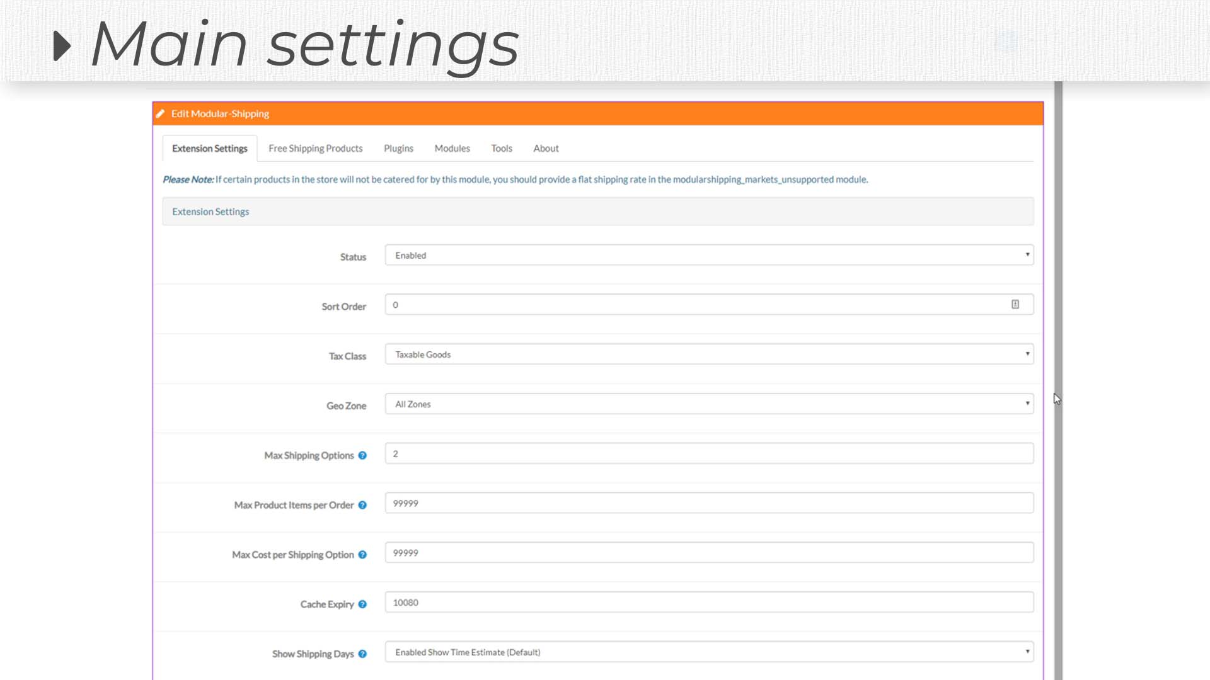Open the Tools tab
Screen dimensions: 1210x680
(501, 149)
